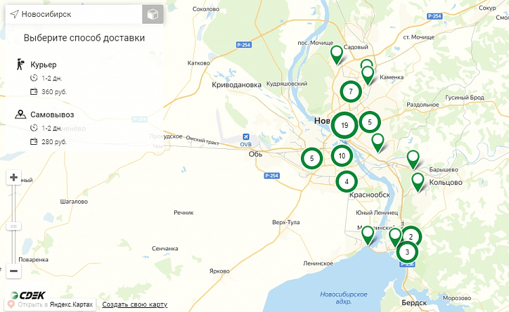Image resolution: width=509 pixels, height=312 pixels.
Task: Zoom out with the minus button
Action: coord(14,271)
